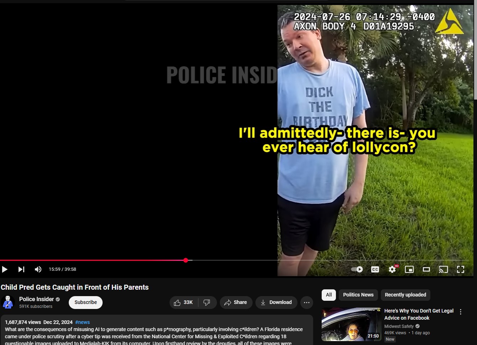
Task: Click the 1,687,874 views text
Action: pos(23,322)
